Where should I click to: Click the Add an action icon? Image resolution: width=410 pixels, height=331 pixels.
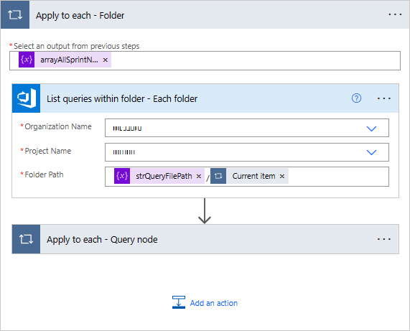point(179,302)
